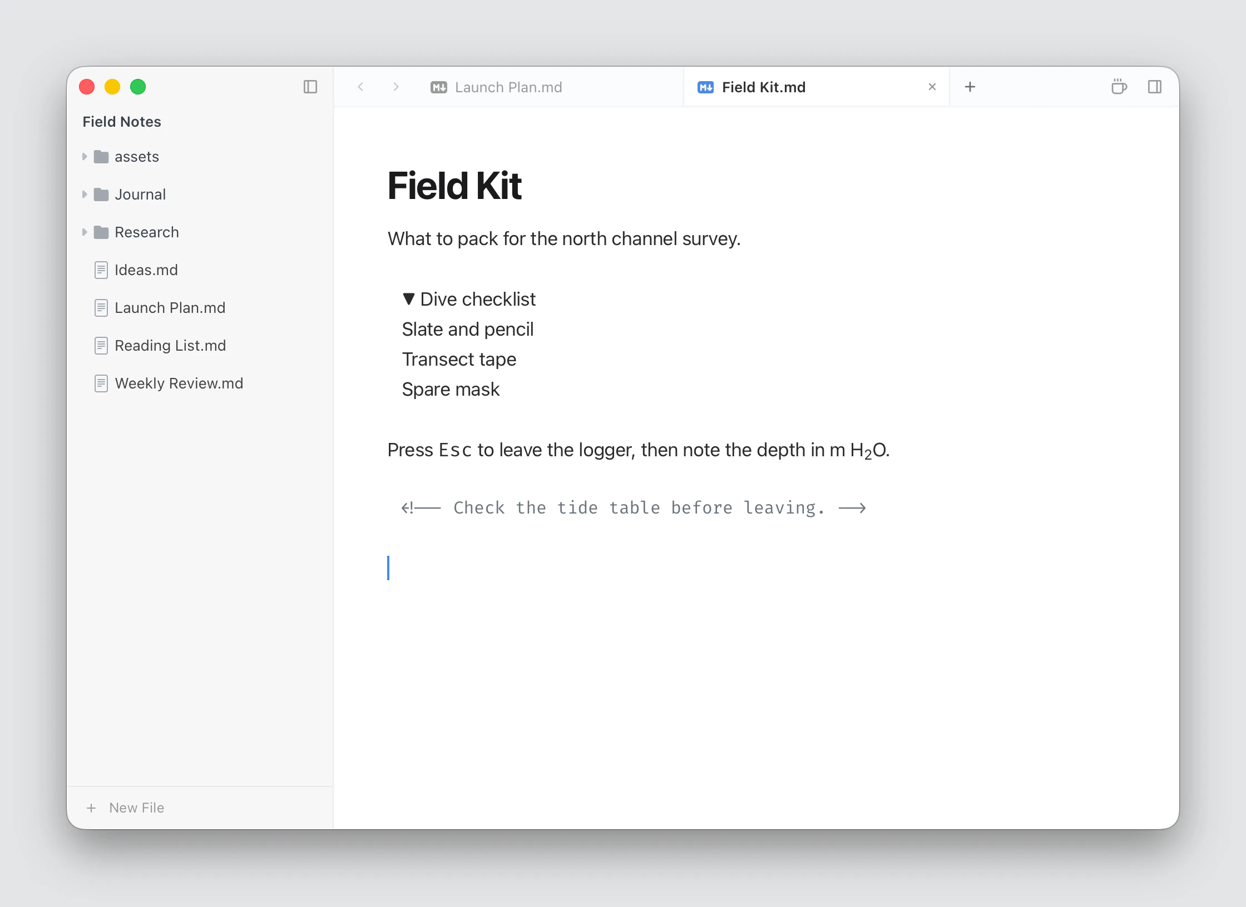Click the 'What to pack' paragraph
The height and width of the screenshot is (907, 1246).
pos(564,238)
